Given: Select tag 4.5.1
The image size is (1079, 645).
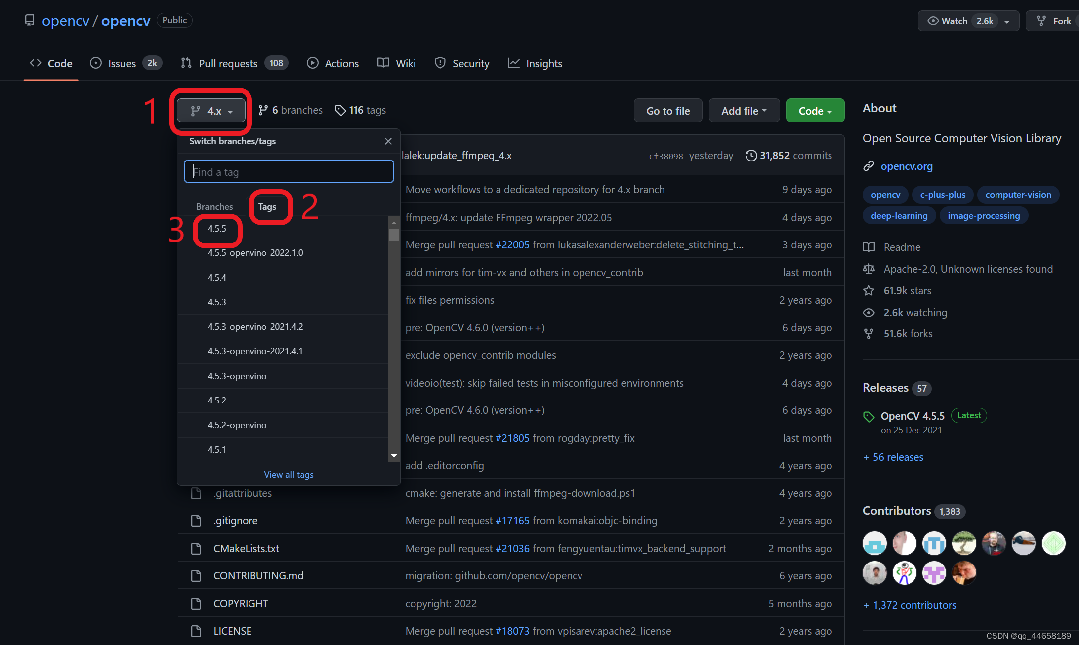Looking at the screenshot, I should [x=282, y=449].
